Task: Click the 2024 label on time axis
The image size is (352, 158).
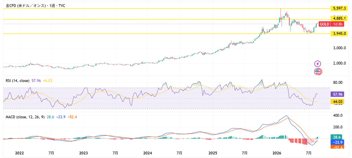Action: [148, 153]
